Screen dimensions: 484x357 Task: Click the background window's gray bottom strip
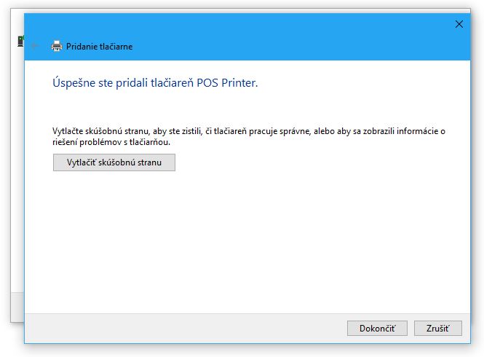17,307
